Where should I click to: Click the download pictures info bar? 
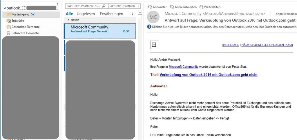click(x=222, y=27)
